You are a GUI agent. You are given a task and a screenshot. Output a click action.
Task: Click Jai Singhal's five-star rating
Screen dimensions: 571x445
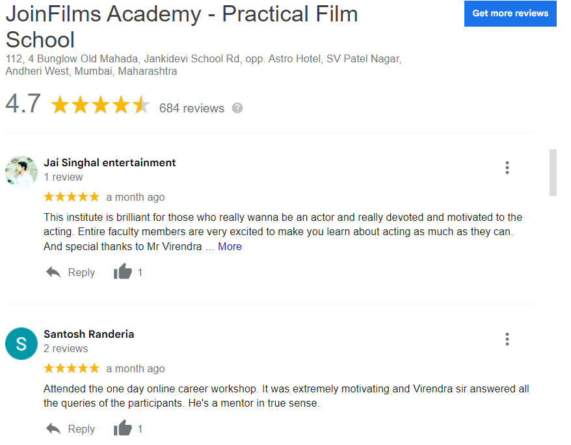[71, 197]
